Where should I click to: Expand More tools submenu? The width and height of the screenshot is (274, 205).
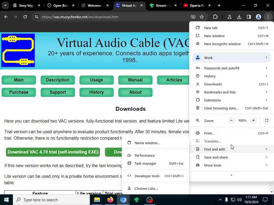[x=231, y=165]
